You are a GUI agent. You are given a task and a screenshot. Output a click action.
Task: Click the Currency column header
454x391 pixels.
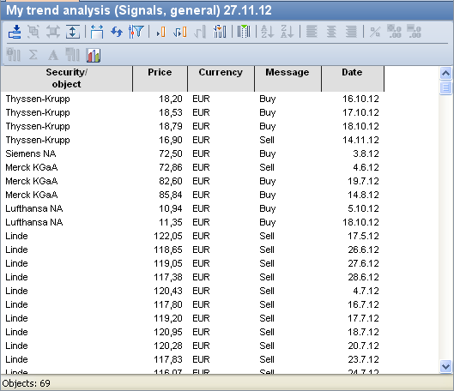pyautogui.click(x=221, y=79)
